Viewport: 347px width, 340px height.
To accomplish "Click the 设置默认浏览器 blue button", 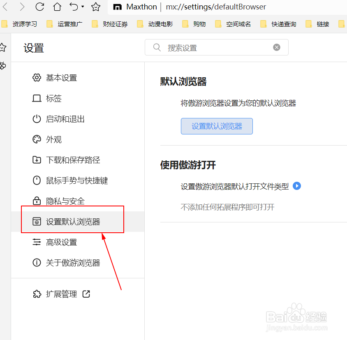I will click(217, 126).
